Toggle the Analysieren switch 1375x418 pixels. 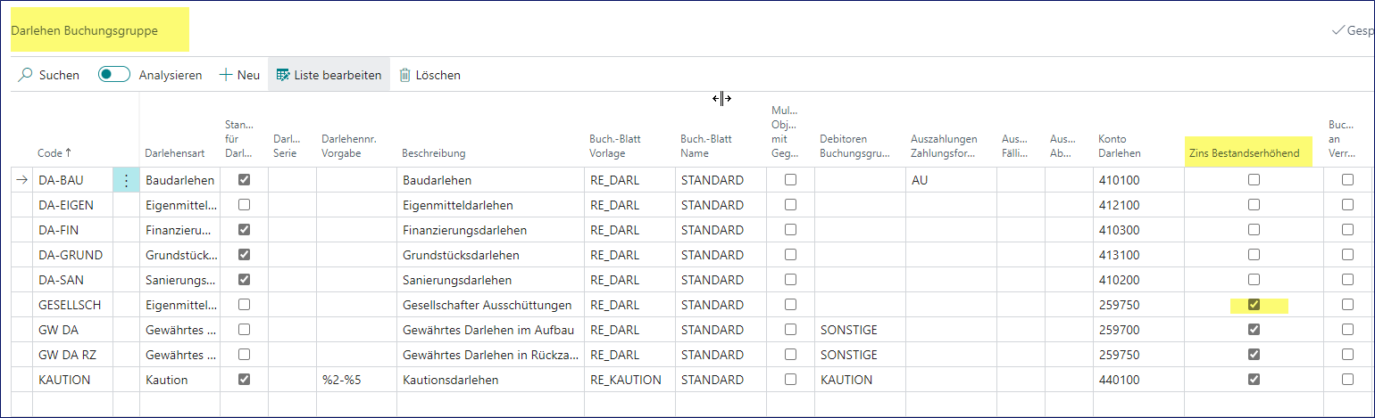click(114, 76)
